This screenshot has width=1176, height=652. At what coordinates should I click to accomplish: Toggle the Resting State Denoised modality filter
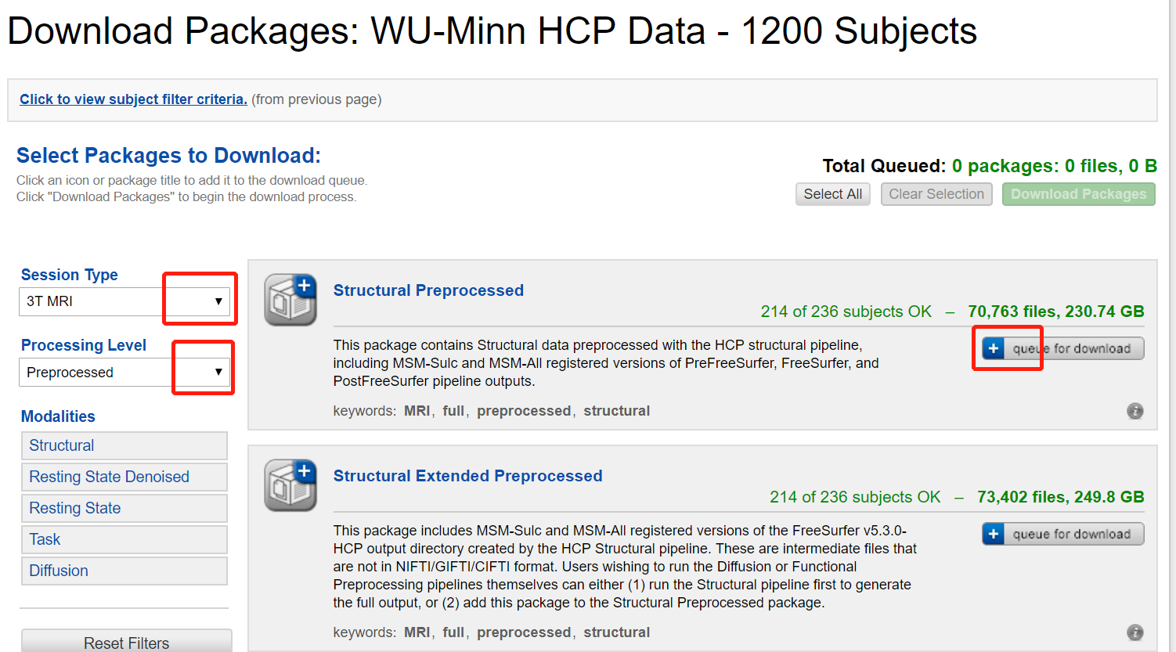point(124,477)
